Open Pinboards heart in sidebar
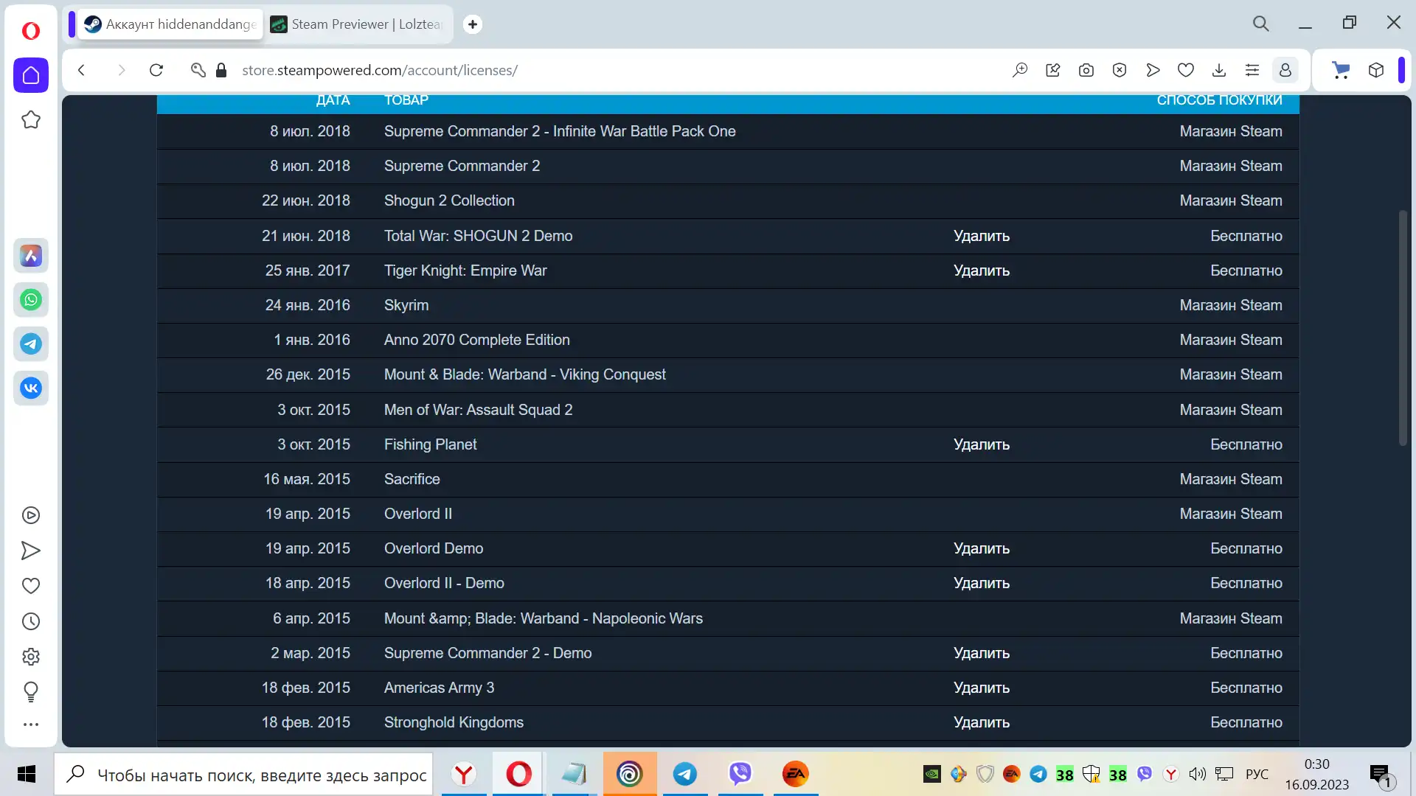 pos(31,586)
